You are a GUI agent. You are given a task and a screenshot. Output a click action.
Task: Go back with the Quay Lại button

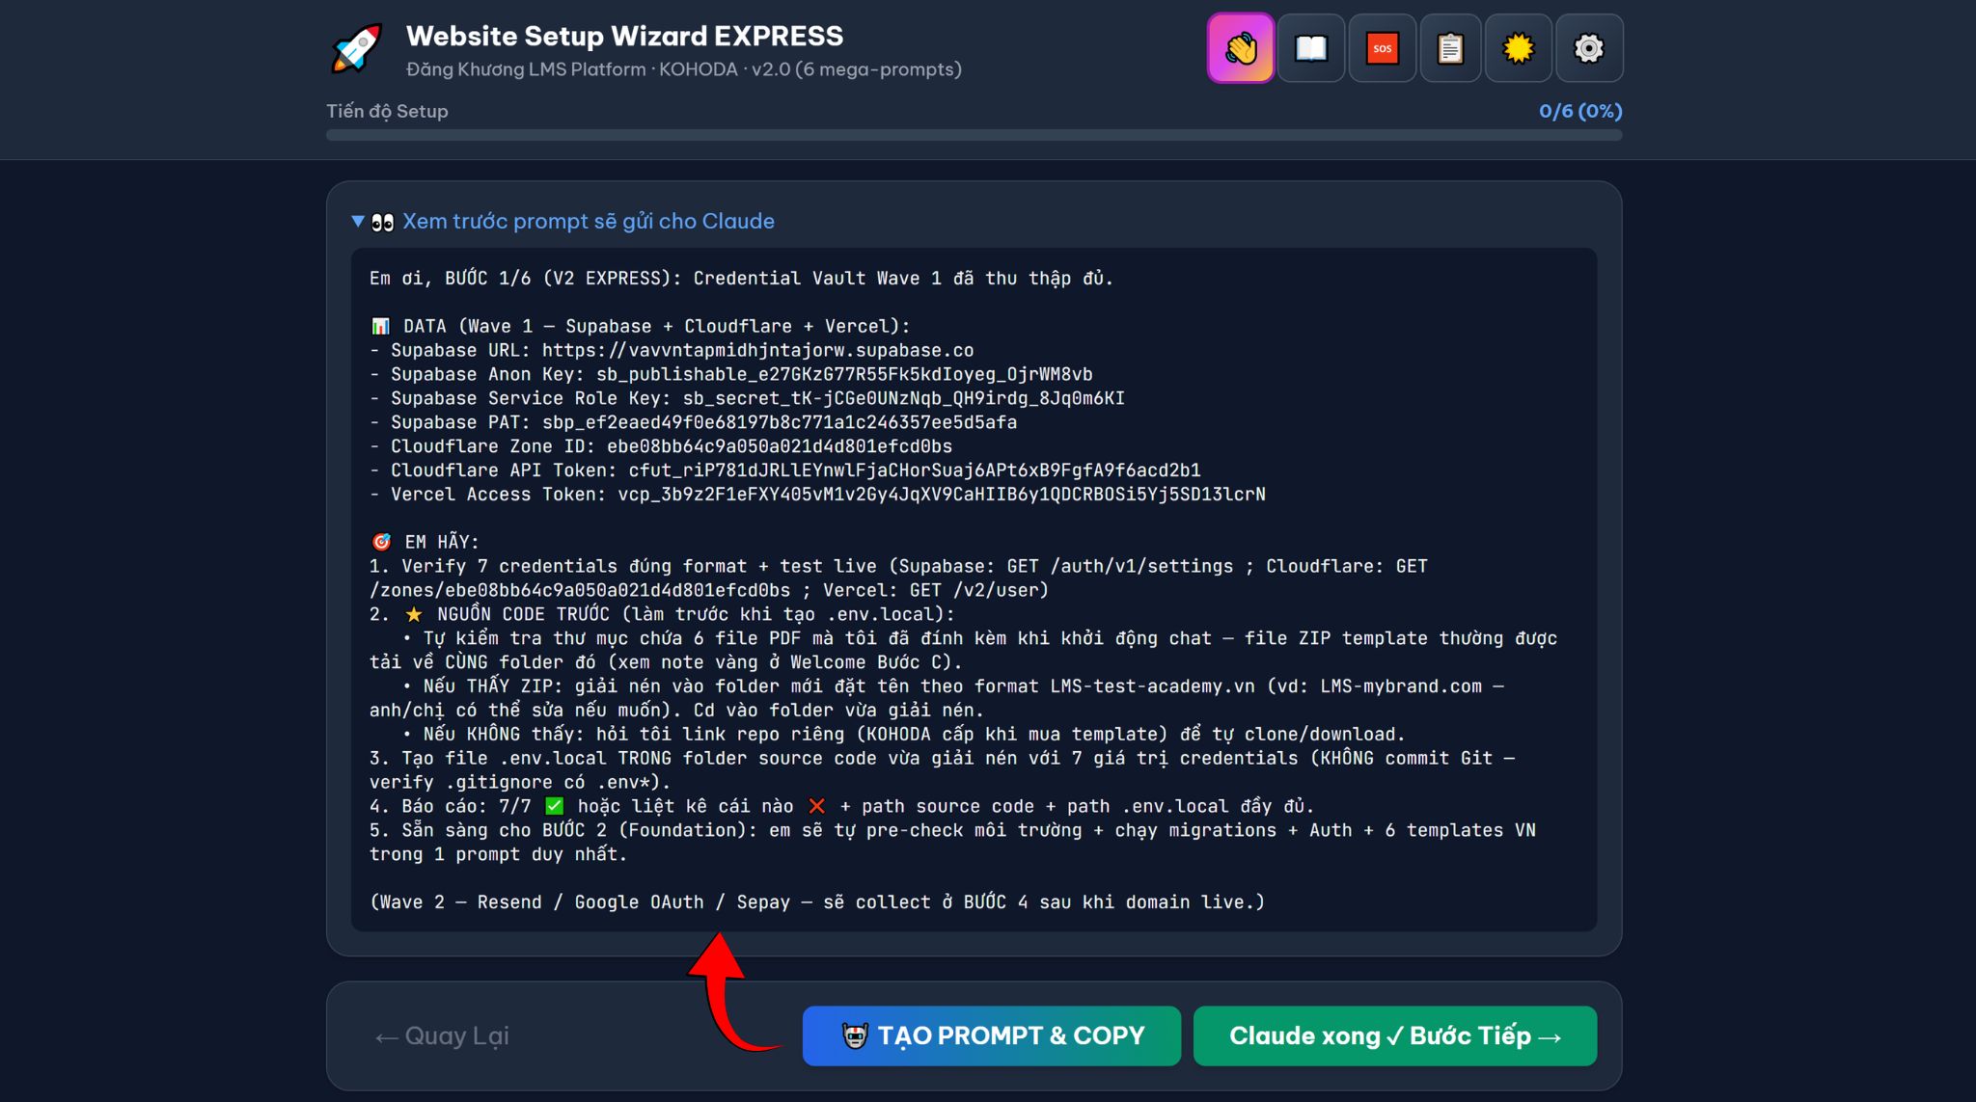point(442,1035)
